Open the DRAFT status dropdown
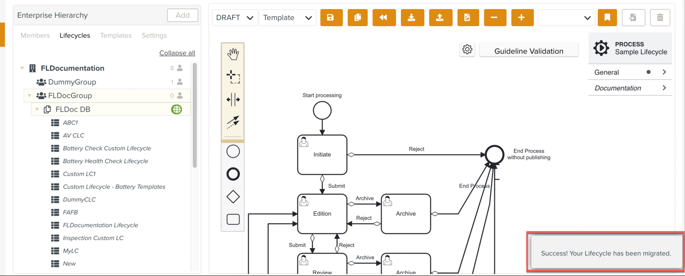The height and width of the screenshot is (276, 685). pyautogui.click(x=235, y=18)
